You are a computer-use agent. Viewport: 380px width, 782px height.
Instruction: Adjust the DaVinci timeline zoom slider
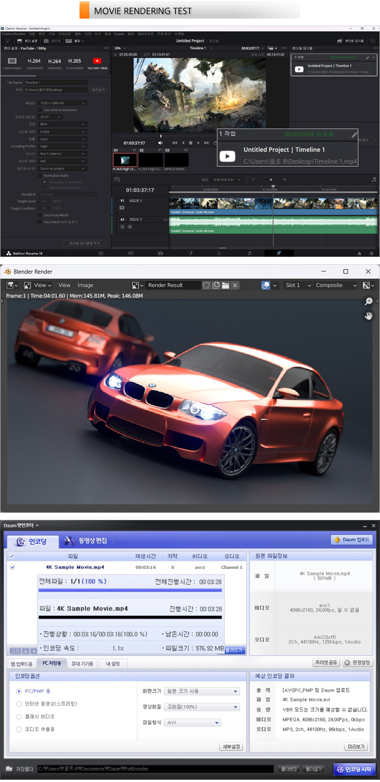271,179
